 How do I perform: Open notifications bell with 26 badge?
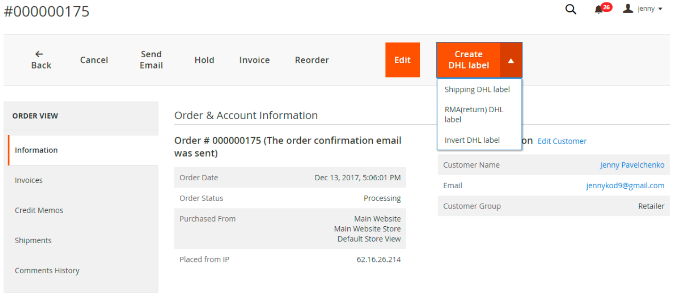[x=599, y=9]
